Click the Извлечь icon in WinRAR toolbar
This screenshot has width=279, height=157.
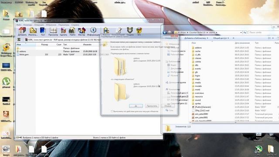tap(33, 32)
